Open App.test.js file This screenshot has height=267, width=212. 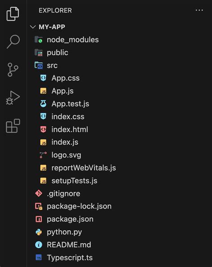[x=70, y=104]
